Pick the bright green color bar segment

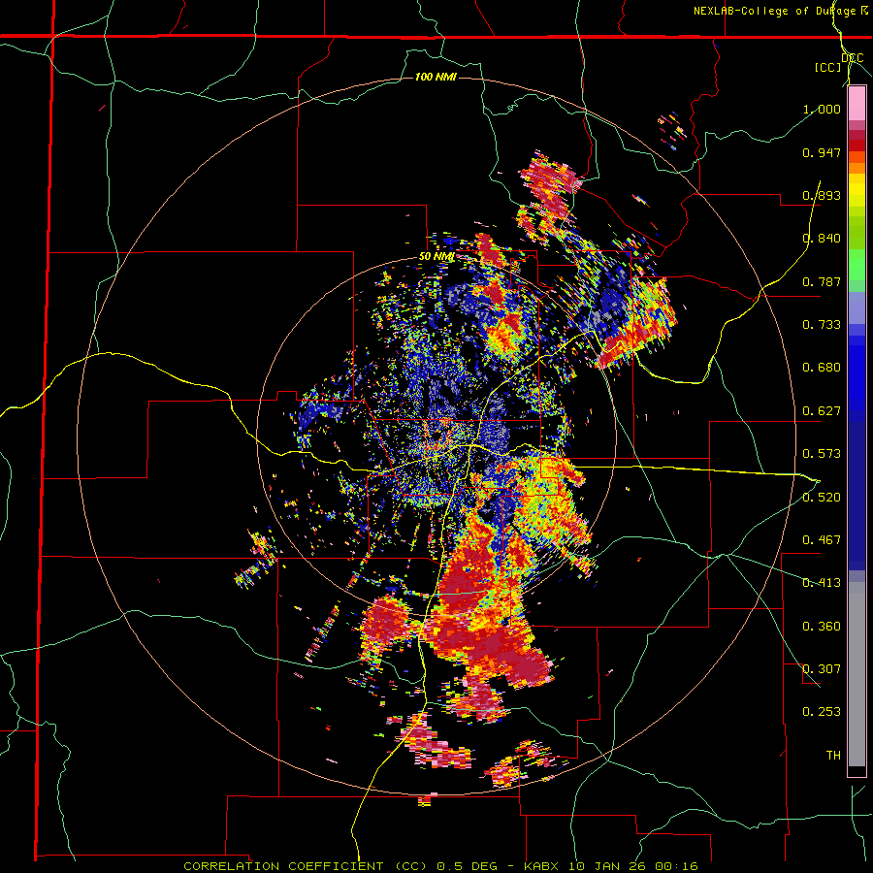pyautogui.click(x=857, y=265)
